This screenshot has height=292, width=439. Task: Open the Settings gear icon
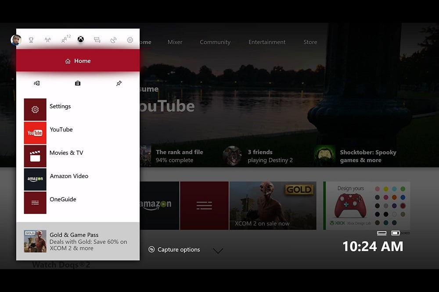click(129, 40)
